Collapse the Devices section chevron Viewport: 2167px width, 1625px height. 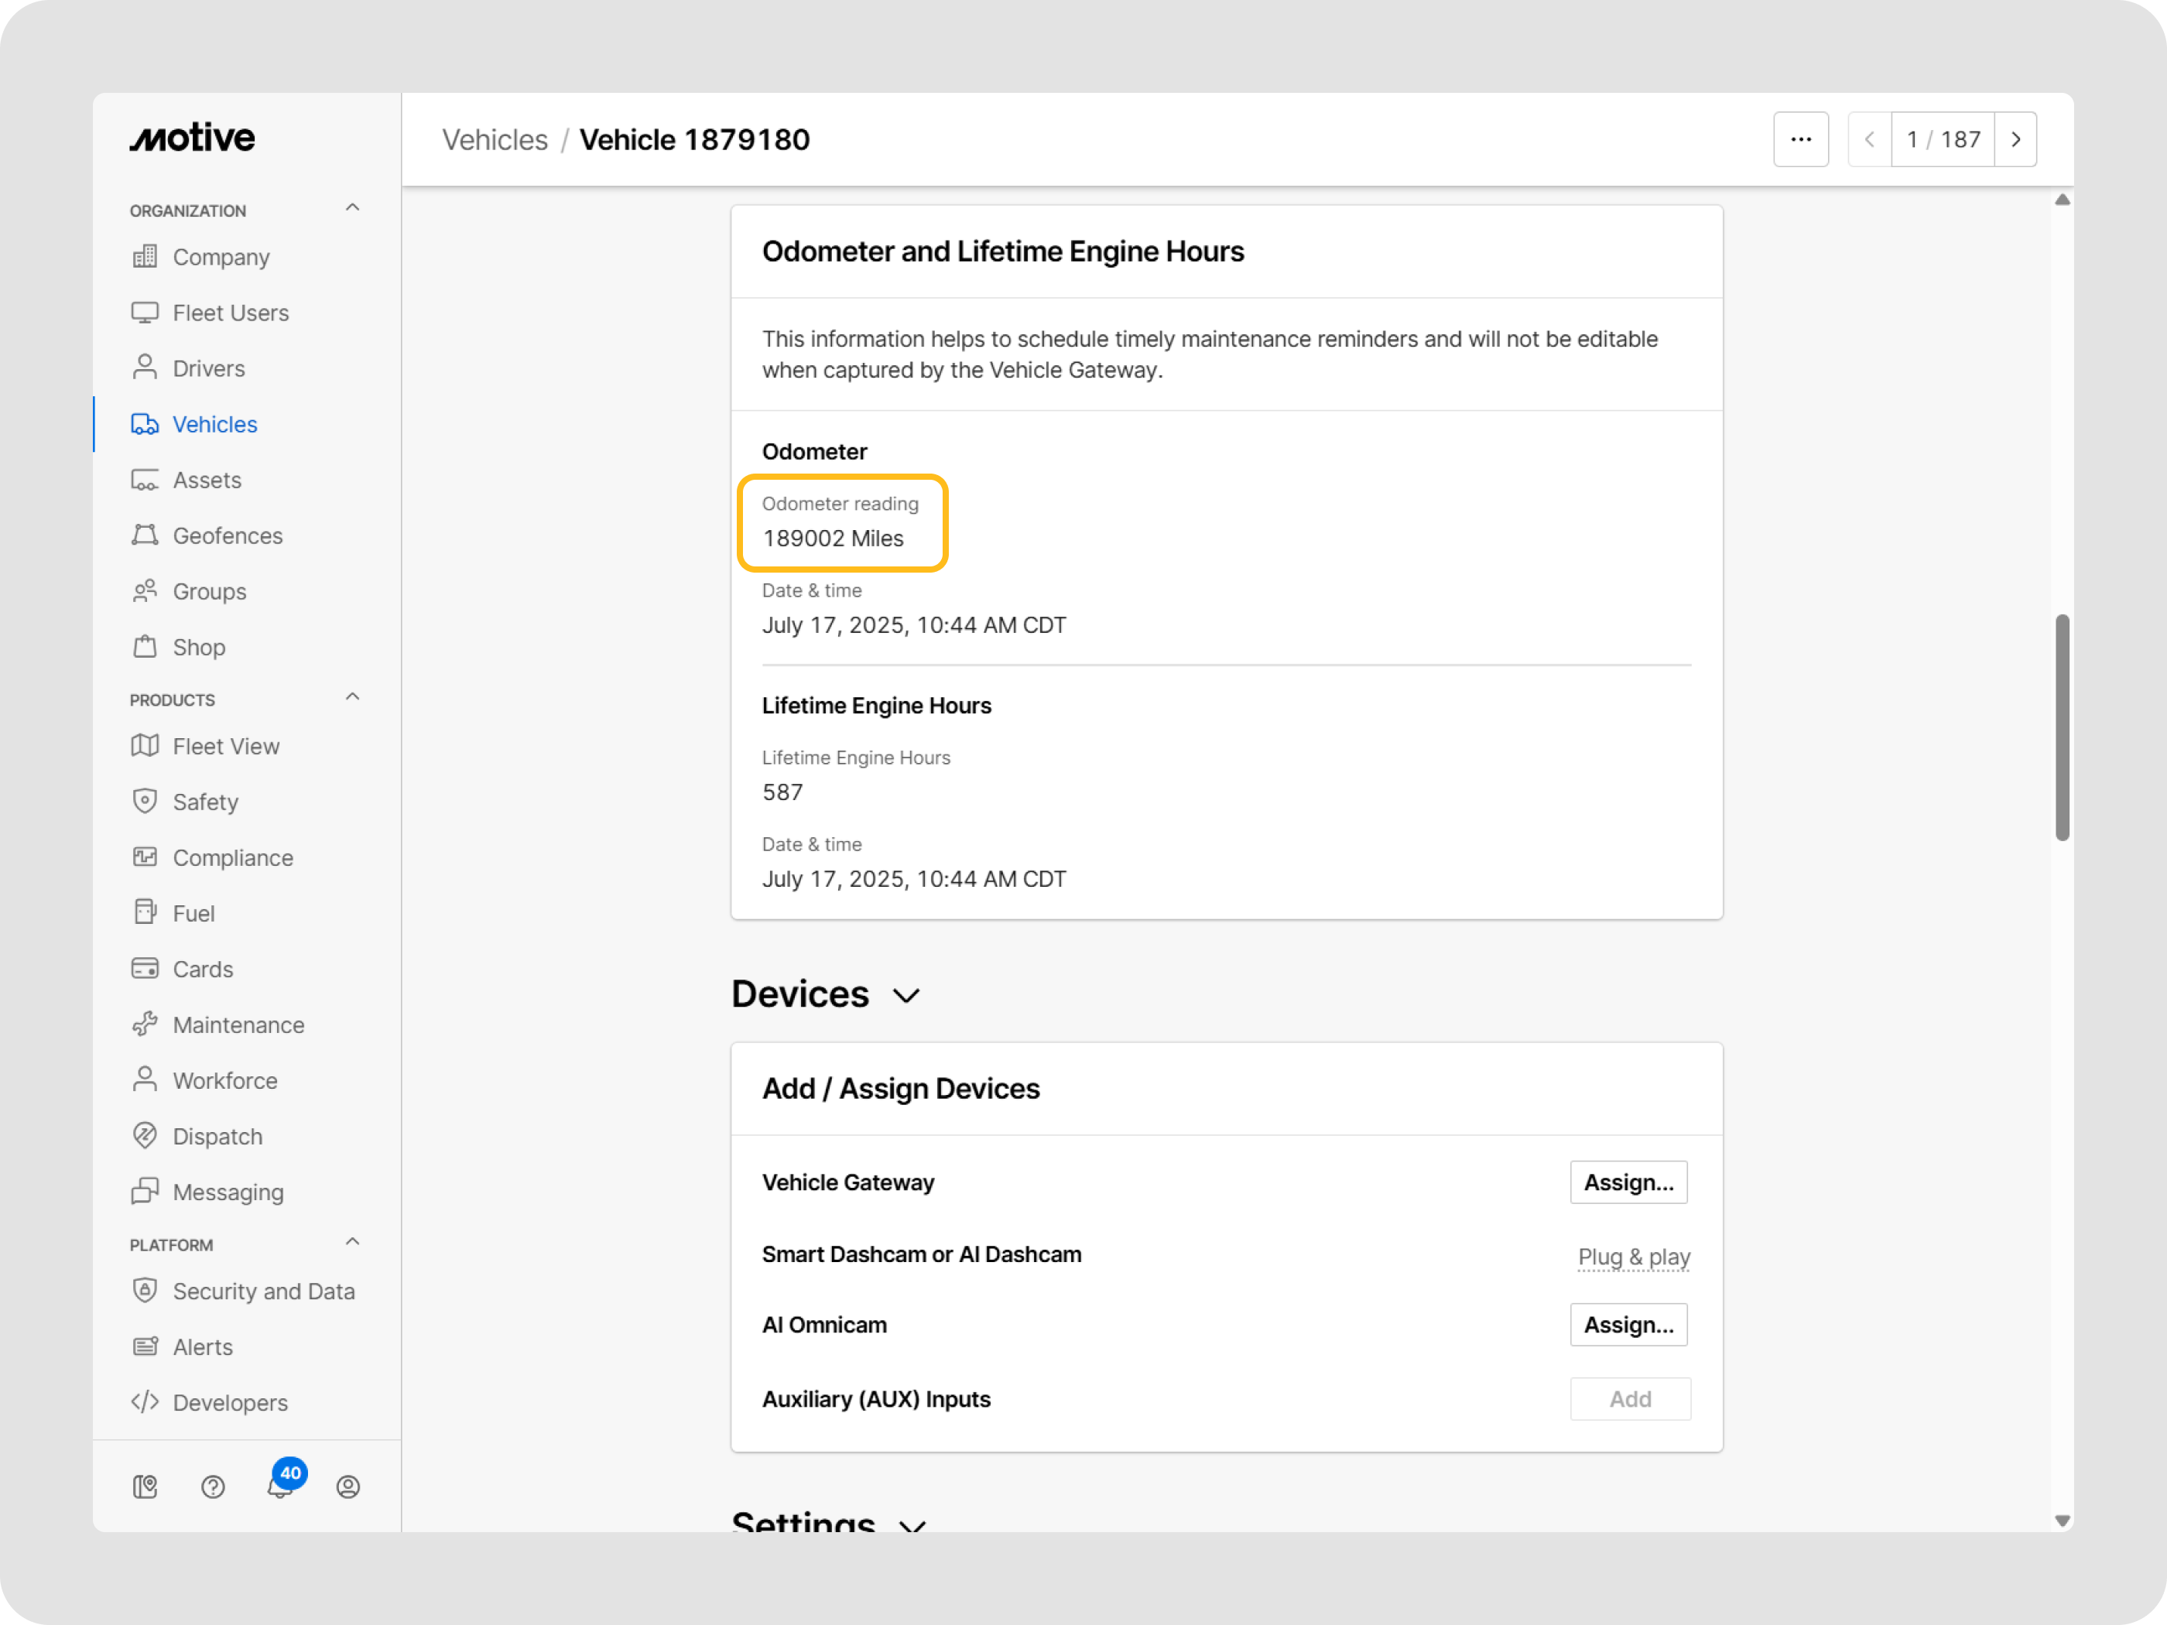906,996
